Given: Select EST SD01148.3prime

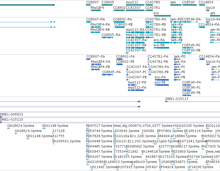Looking at the screenshot, I should (x=39, y=136).
